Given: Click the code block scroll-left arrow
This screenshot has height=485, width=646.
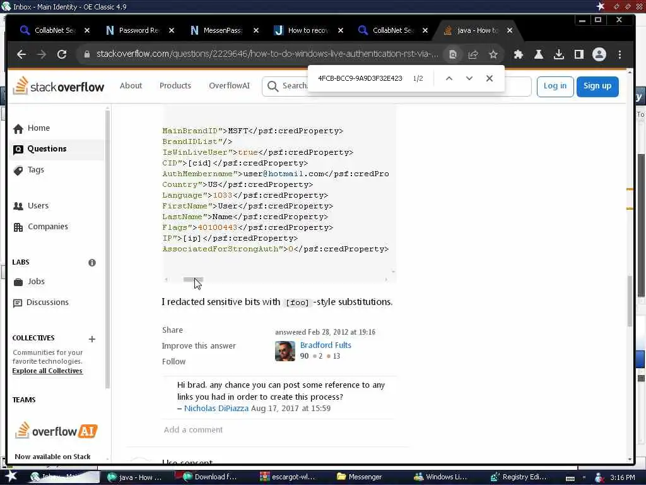Looking at the screenshot, I should [166, 279].
